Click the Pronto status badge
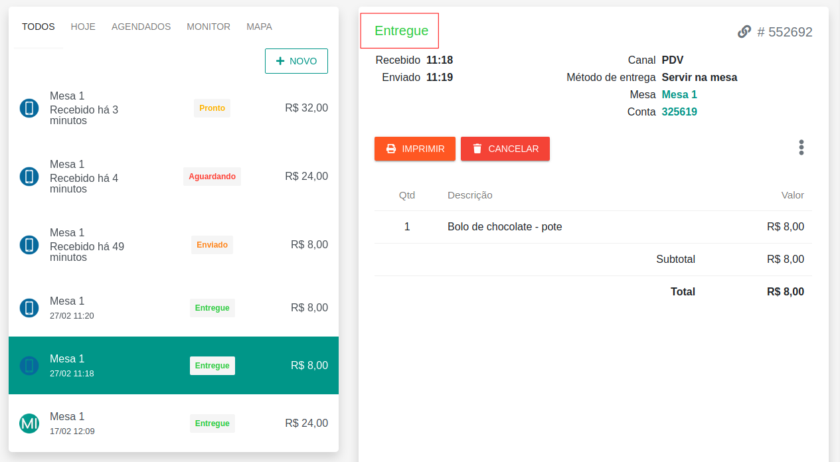The width and height of the screenshot is (840, 462). 212,108
